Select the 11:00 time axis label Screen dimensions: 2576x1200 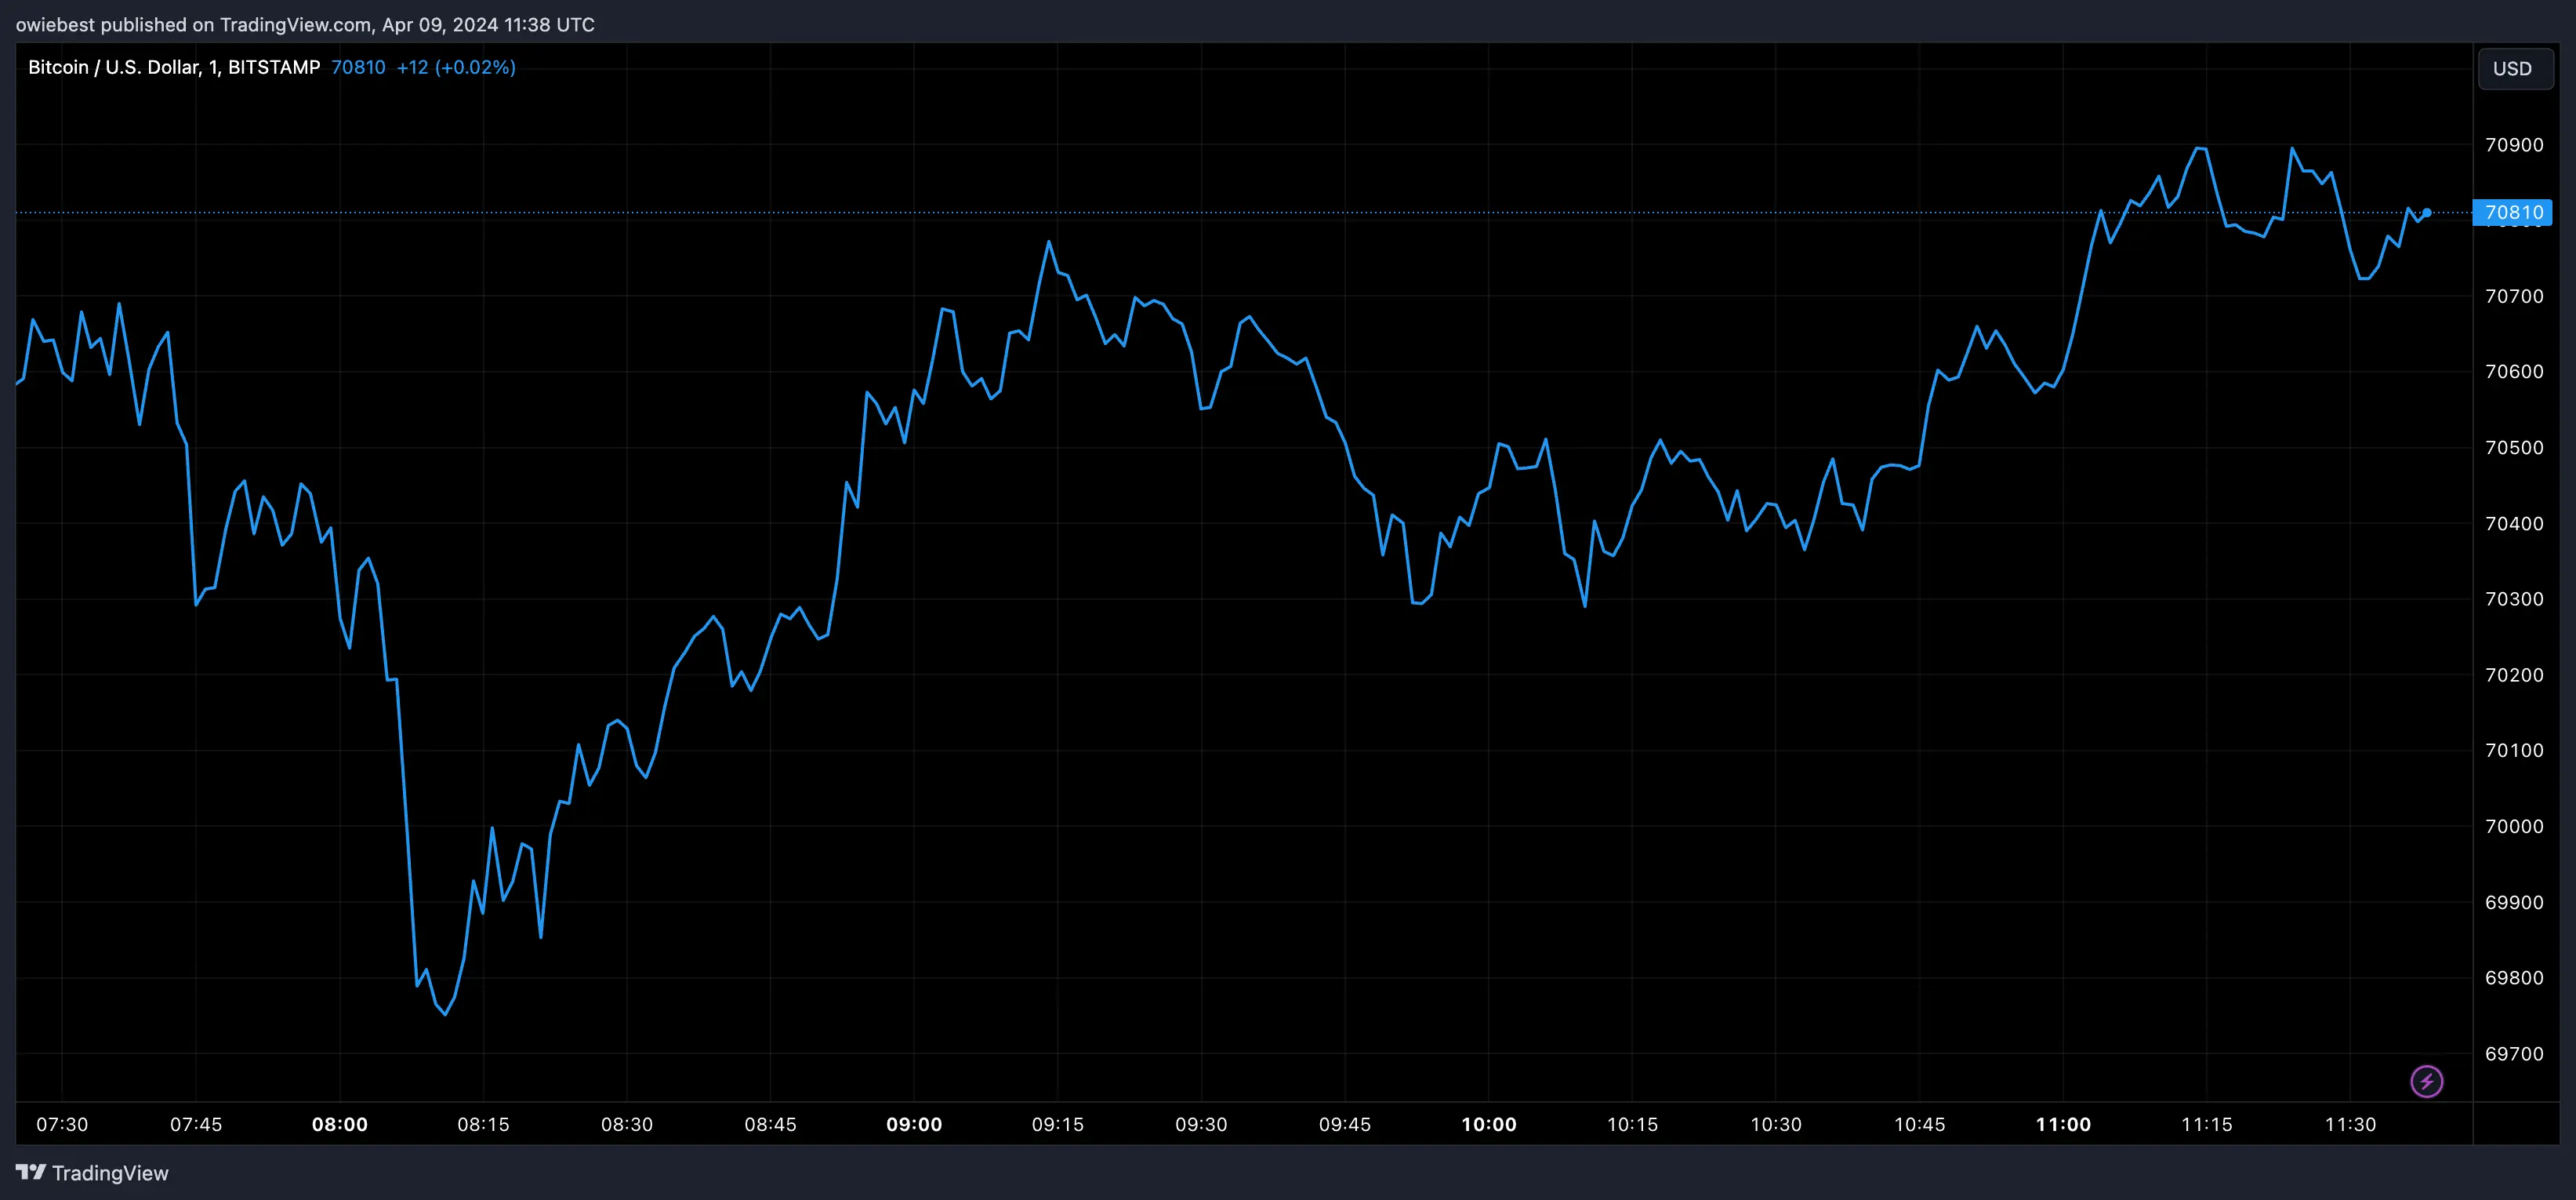pos(2064,1124)
